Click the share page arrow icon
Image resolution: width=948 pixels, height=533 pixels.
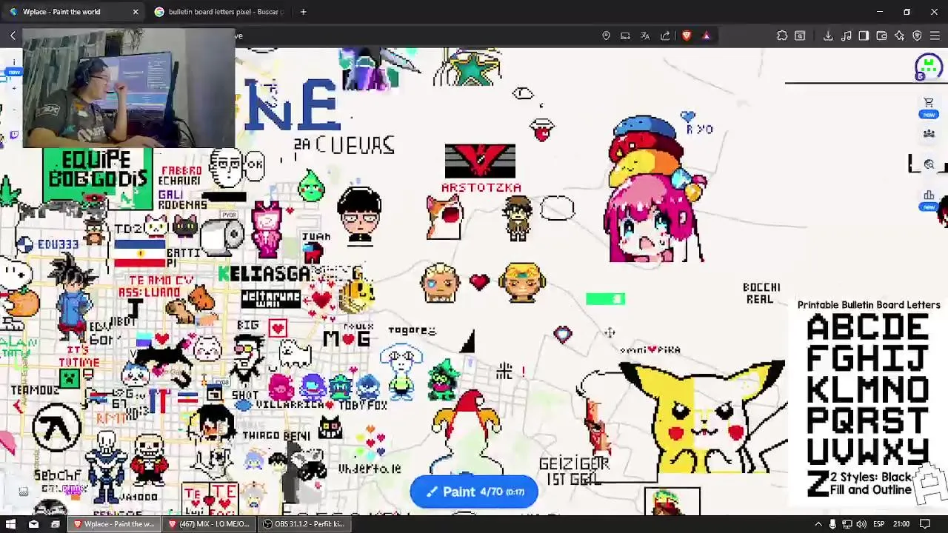(x=665, y=36)
